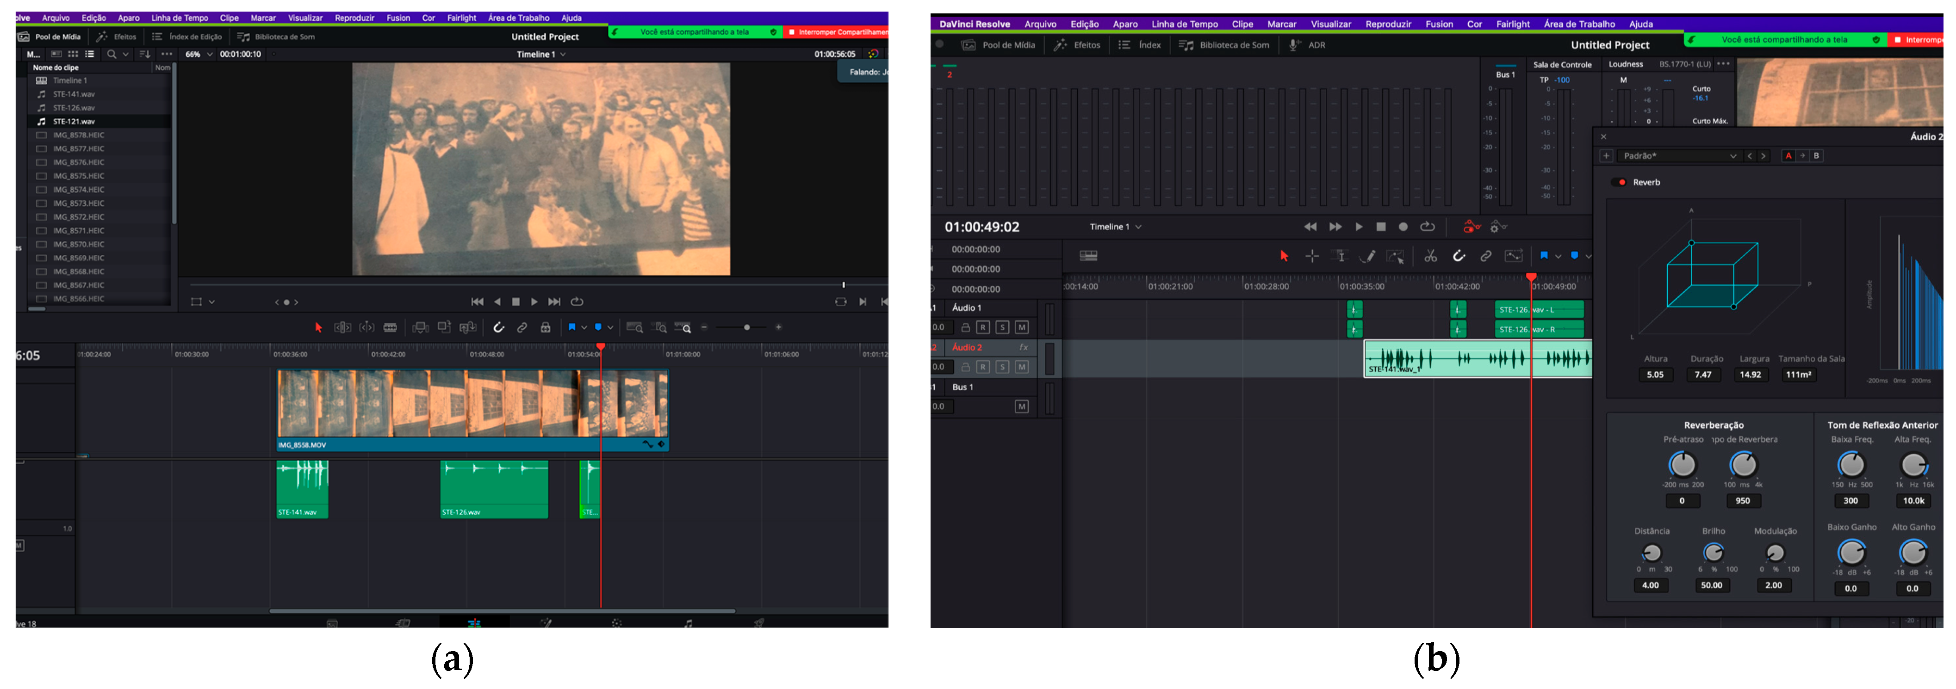
Task: Select STE-126.wav in the media pool
Action: [74, 108]
